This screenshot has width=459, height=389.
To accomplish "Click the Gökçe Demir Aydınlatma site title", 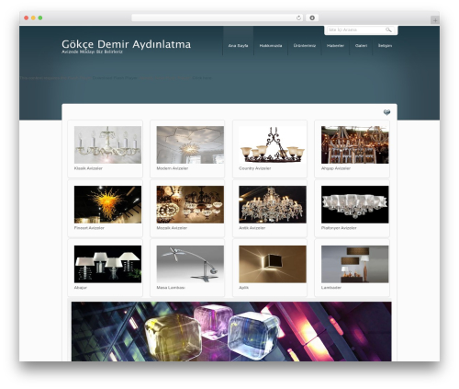I will coord(126,44).
